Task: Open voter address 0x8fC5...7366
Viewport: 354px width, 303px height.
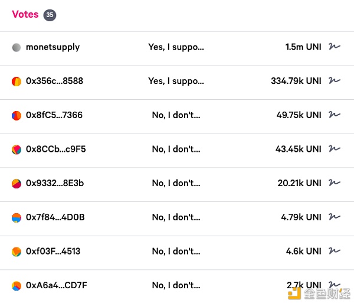Action: tap(54, 115)
